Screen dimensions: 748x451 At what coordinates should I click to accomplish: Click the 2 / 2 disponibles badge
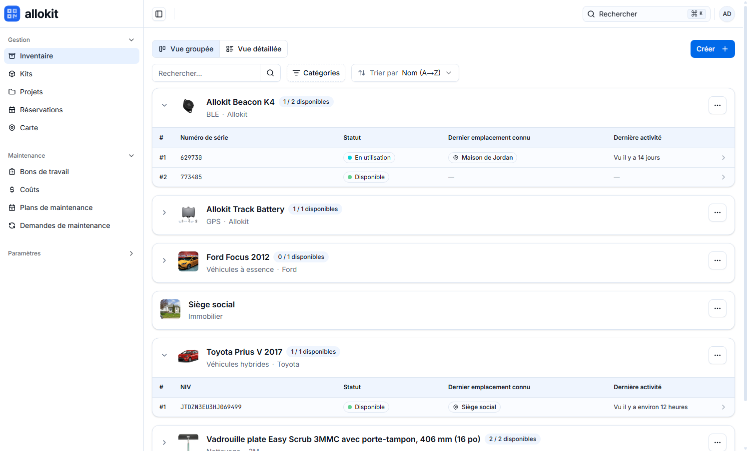click(x=513, y=439)
